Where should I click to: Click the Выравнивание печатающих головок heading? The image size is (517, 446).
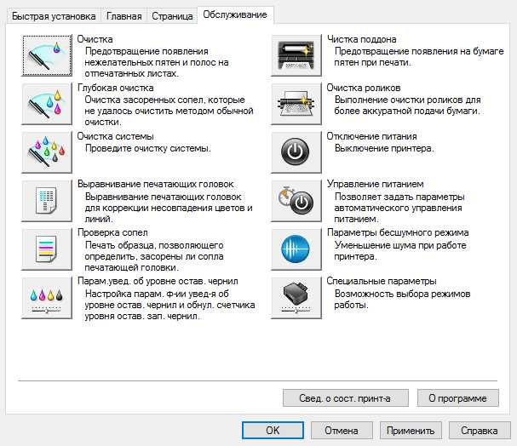(x=156, y=184)
